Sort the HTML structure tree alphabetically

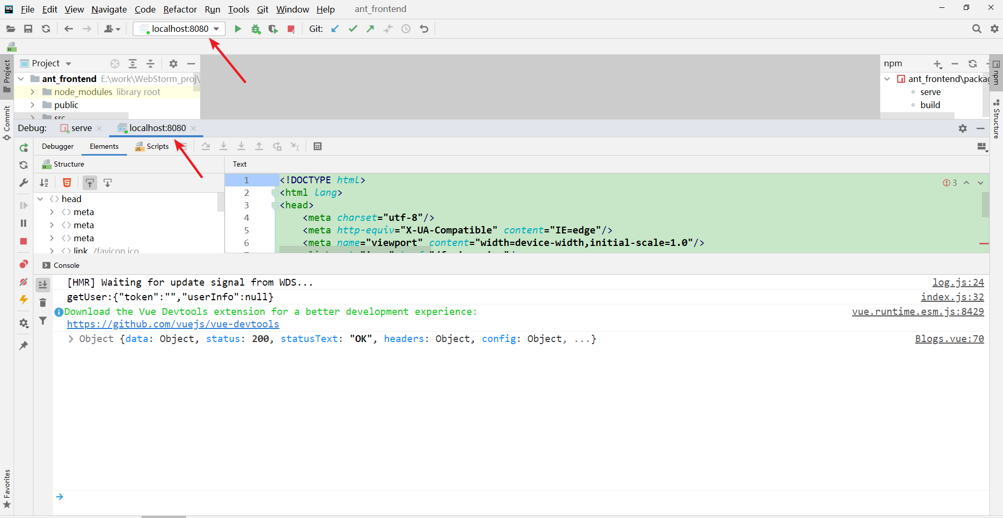44,182
